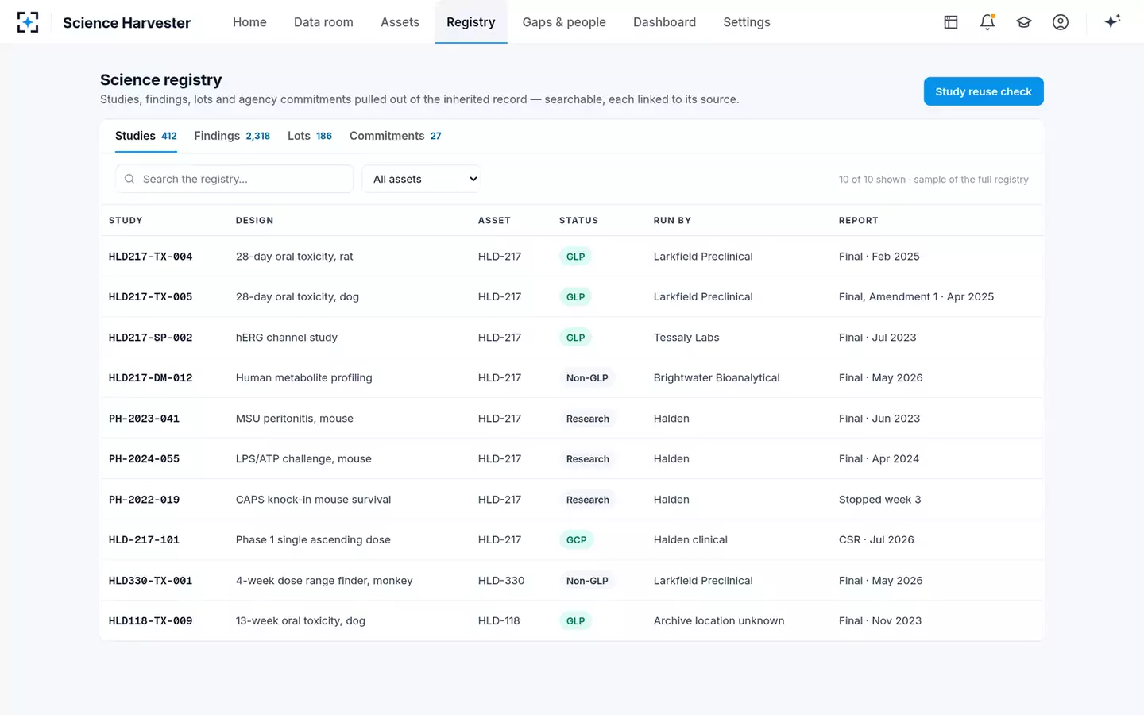Expand the All assets dropdown

tap(421, 179)
